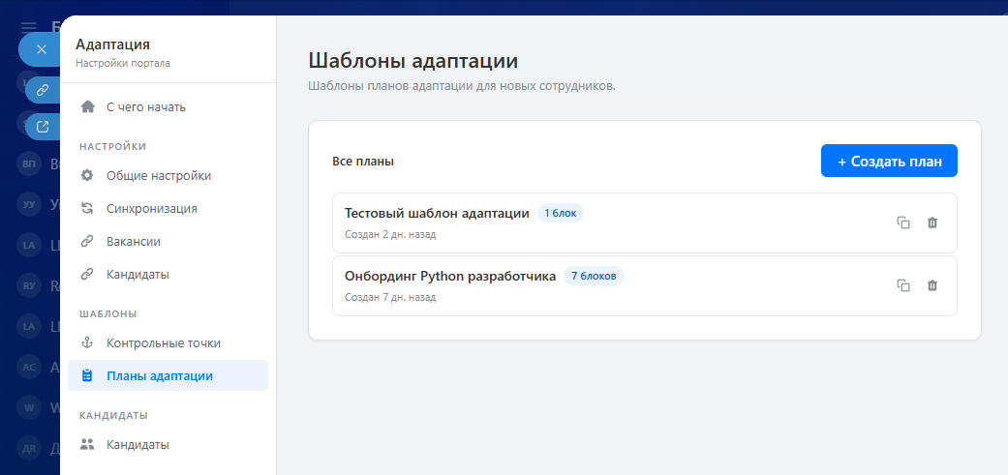Viewport: 1008px width, 475px height.
Task: Close the Адаптация side panel with X
Action: tap(41, 49)
